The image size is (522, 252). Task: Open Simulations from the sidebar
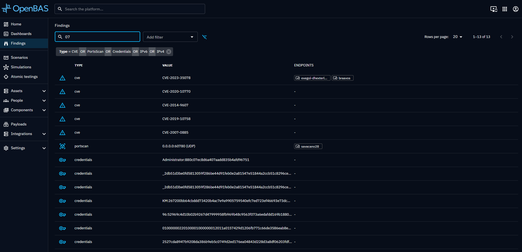pos(21,67)
